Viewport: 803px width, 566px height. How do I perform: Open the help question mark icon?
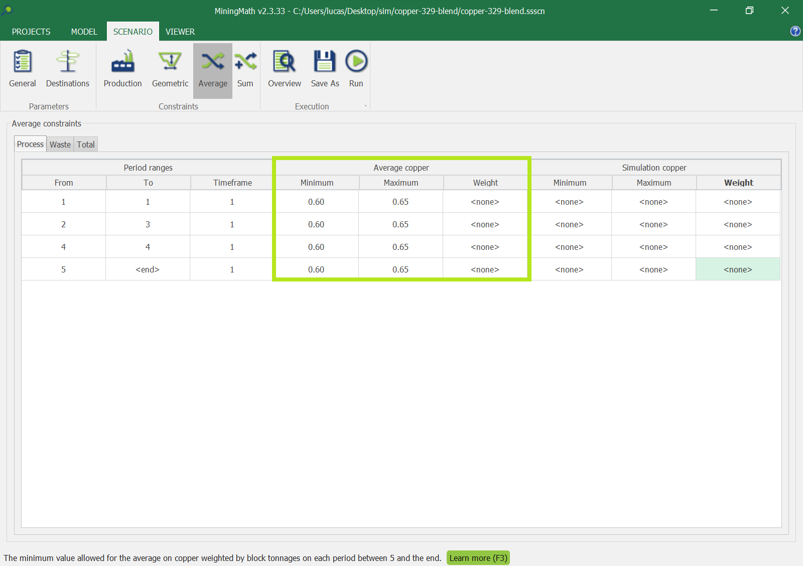click(x=795, y=31)
